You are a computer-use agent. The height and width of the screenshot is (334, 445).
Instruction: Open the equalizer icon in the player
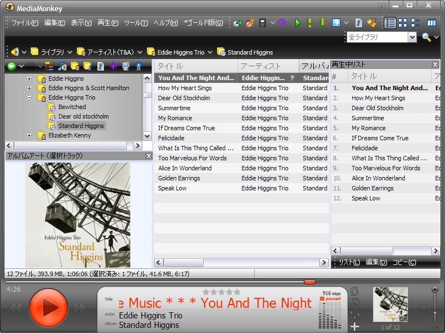[x=355, y=315]
